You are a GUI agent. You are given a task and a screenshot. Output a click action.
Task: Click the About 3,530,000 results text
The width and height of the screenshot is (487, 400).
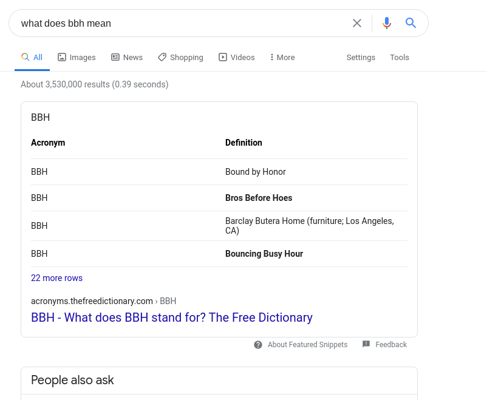coord(94,84)
